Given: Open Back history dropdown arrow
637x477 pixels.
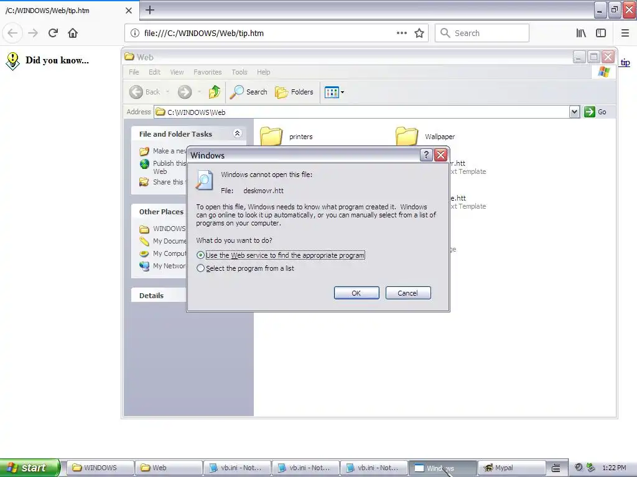Looking at the screenshot, I should click(167, 92).
